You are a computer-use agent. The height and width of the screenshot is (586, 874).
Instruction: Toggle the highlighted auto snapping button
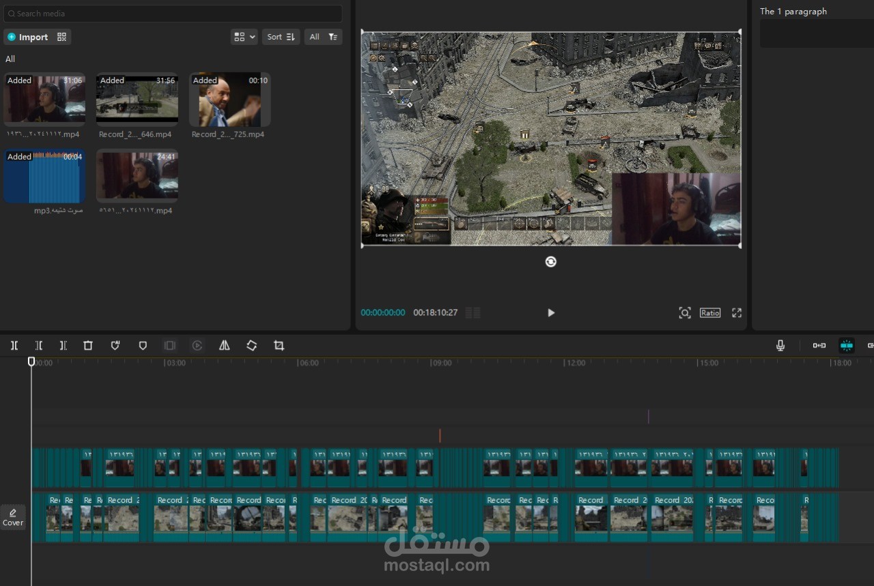coord(847,346)
